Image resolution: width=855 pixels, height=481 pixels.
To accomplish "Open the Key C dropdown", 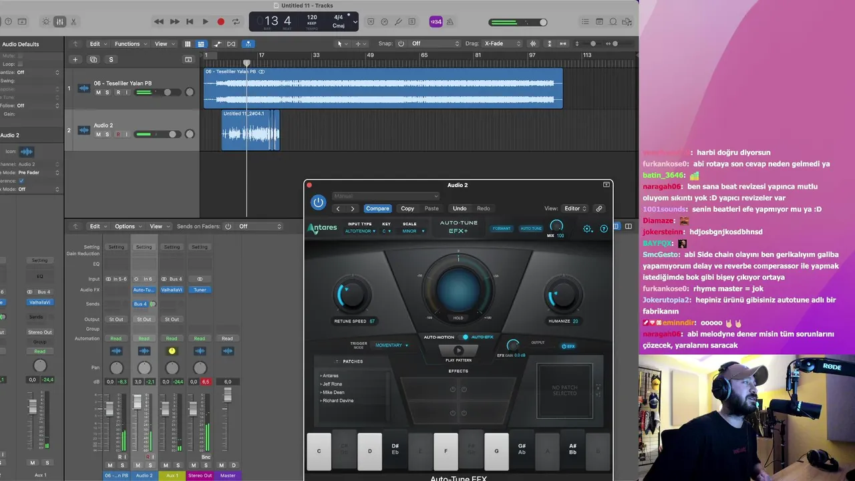I will click(x=386, y=231).
